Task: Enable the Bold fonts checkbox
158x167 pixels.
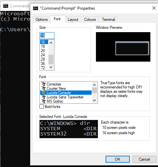Action: tap(41, 107)
